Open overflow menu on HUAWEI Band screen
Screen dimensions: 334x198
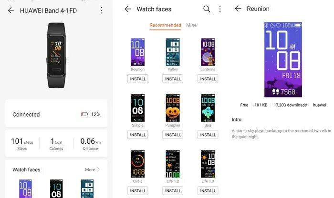[101, 10]
